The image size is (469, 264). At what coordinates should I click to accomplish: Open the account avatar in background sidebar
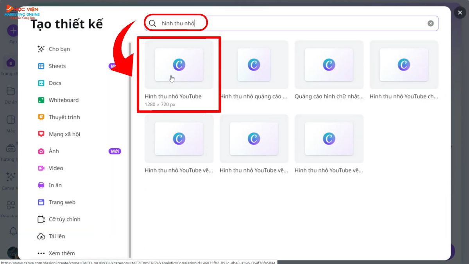(x=13, y=252)
